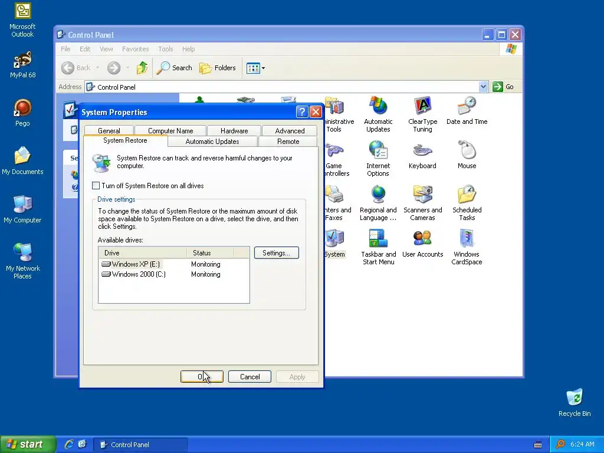Image resolution: width=604 pixels, height=453 pixels.
Task: Open User Accounts icon
Action: point(422,244)
